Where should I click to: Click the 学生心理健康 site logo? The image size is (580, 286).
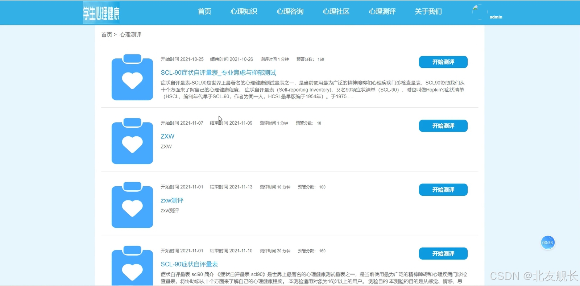[x=101, y=13]
